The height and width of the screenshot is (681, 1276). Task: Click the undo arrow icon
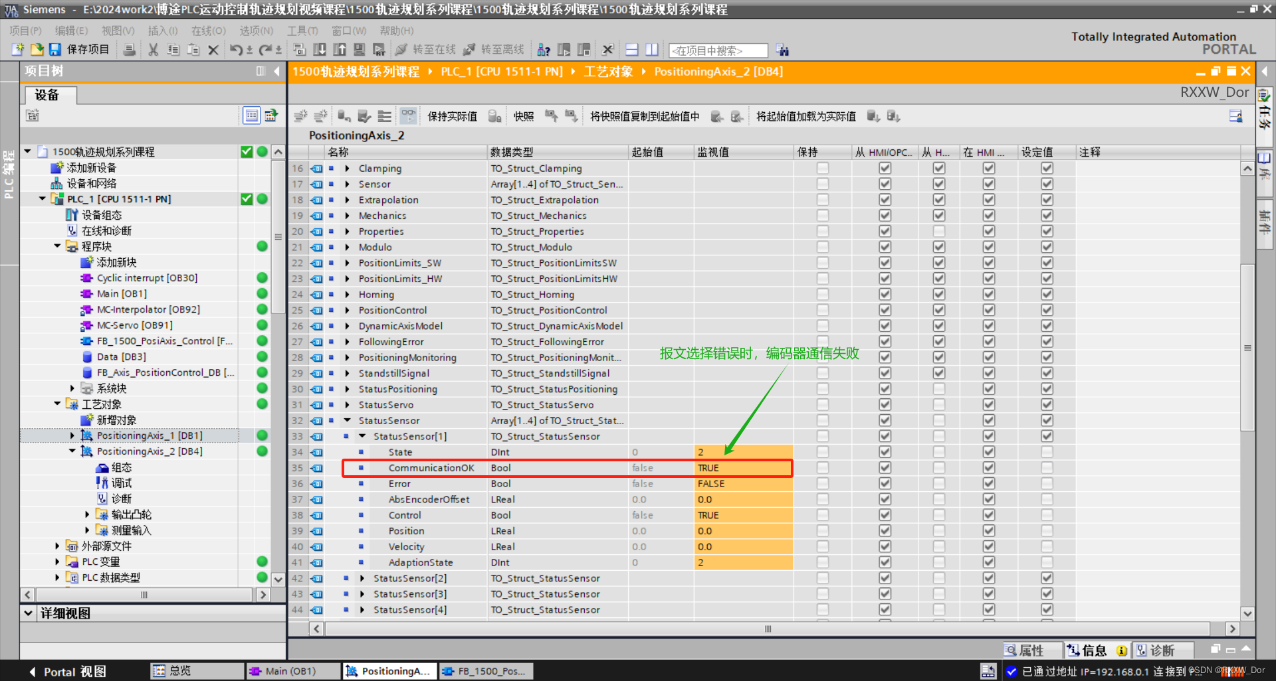pos(237,50)
